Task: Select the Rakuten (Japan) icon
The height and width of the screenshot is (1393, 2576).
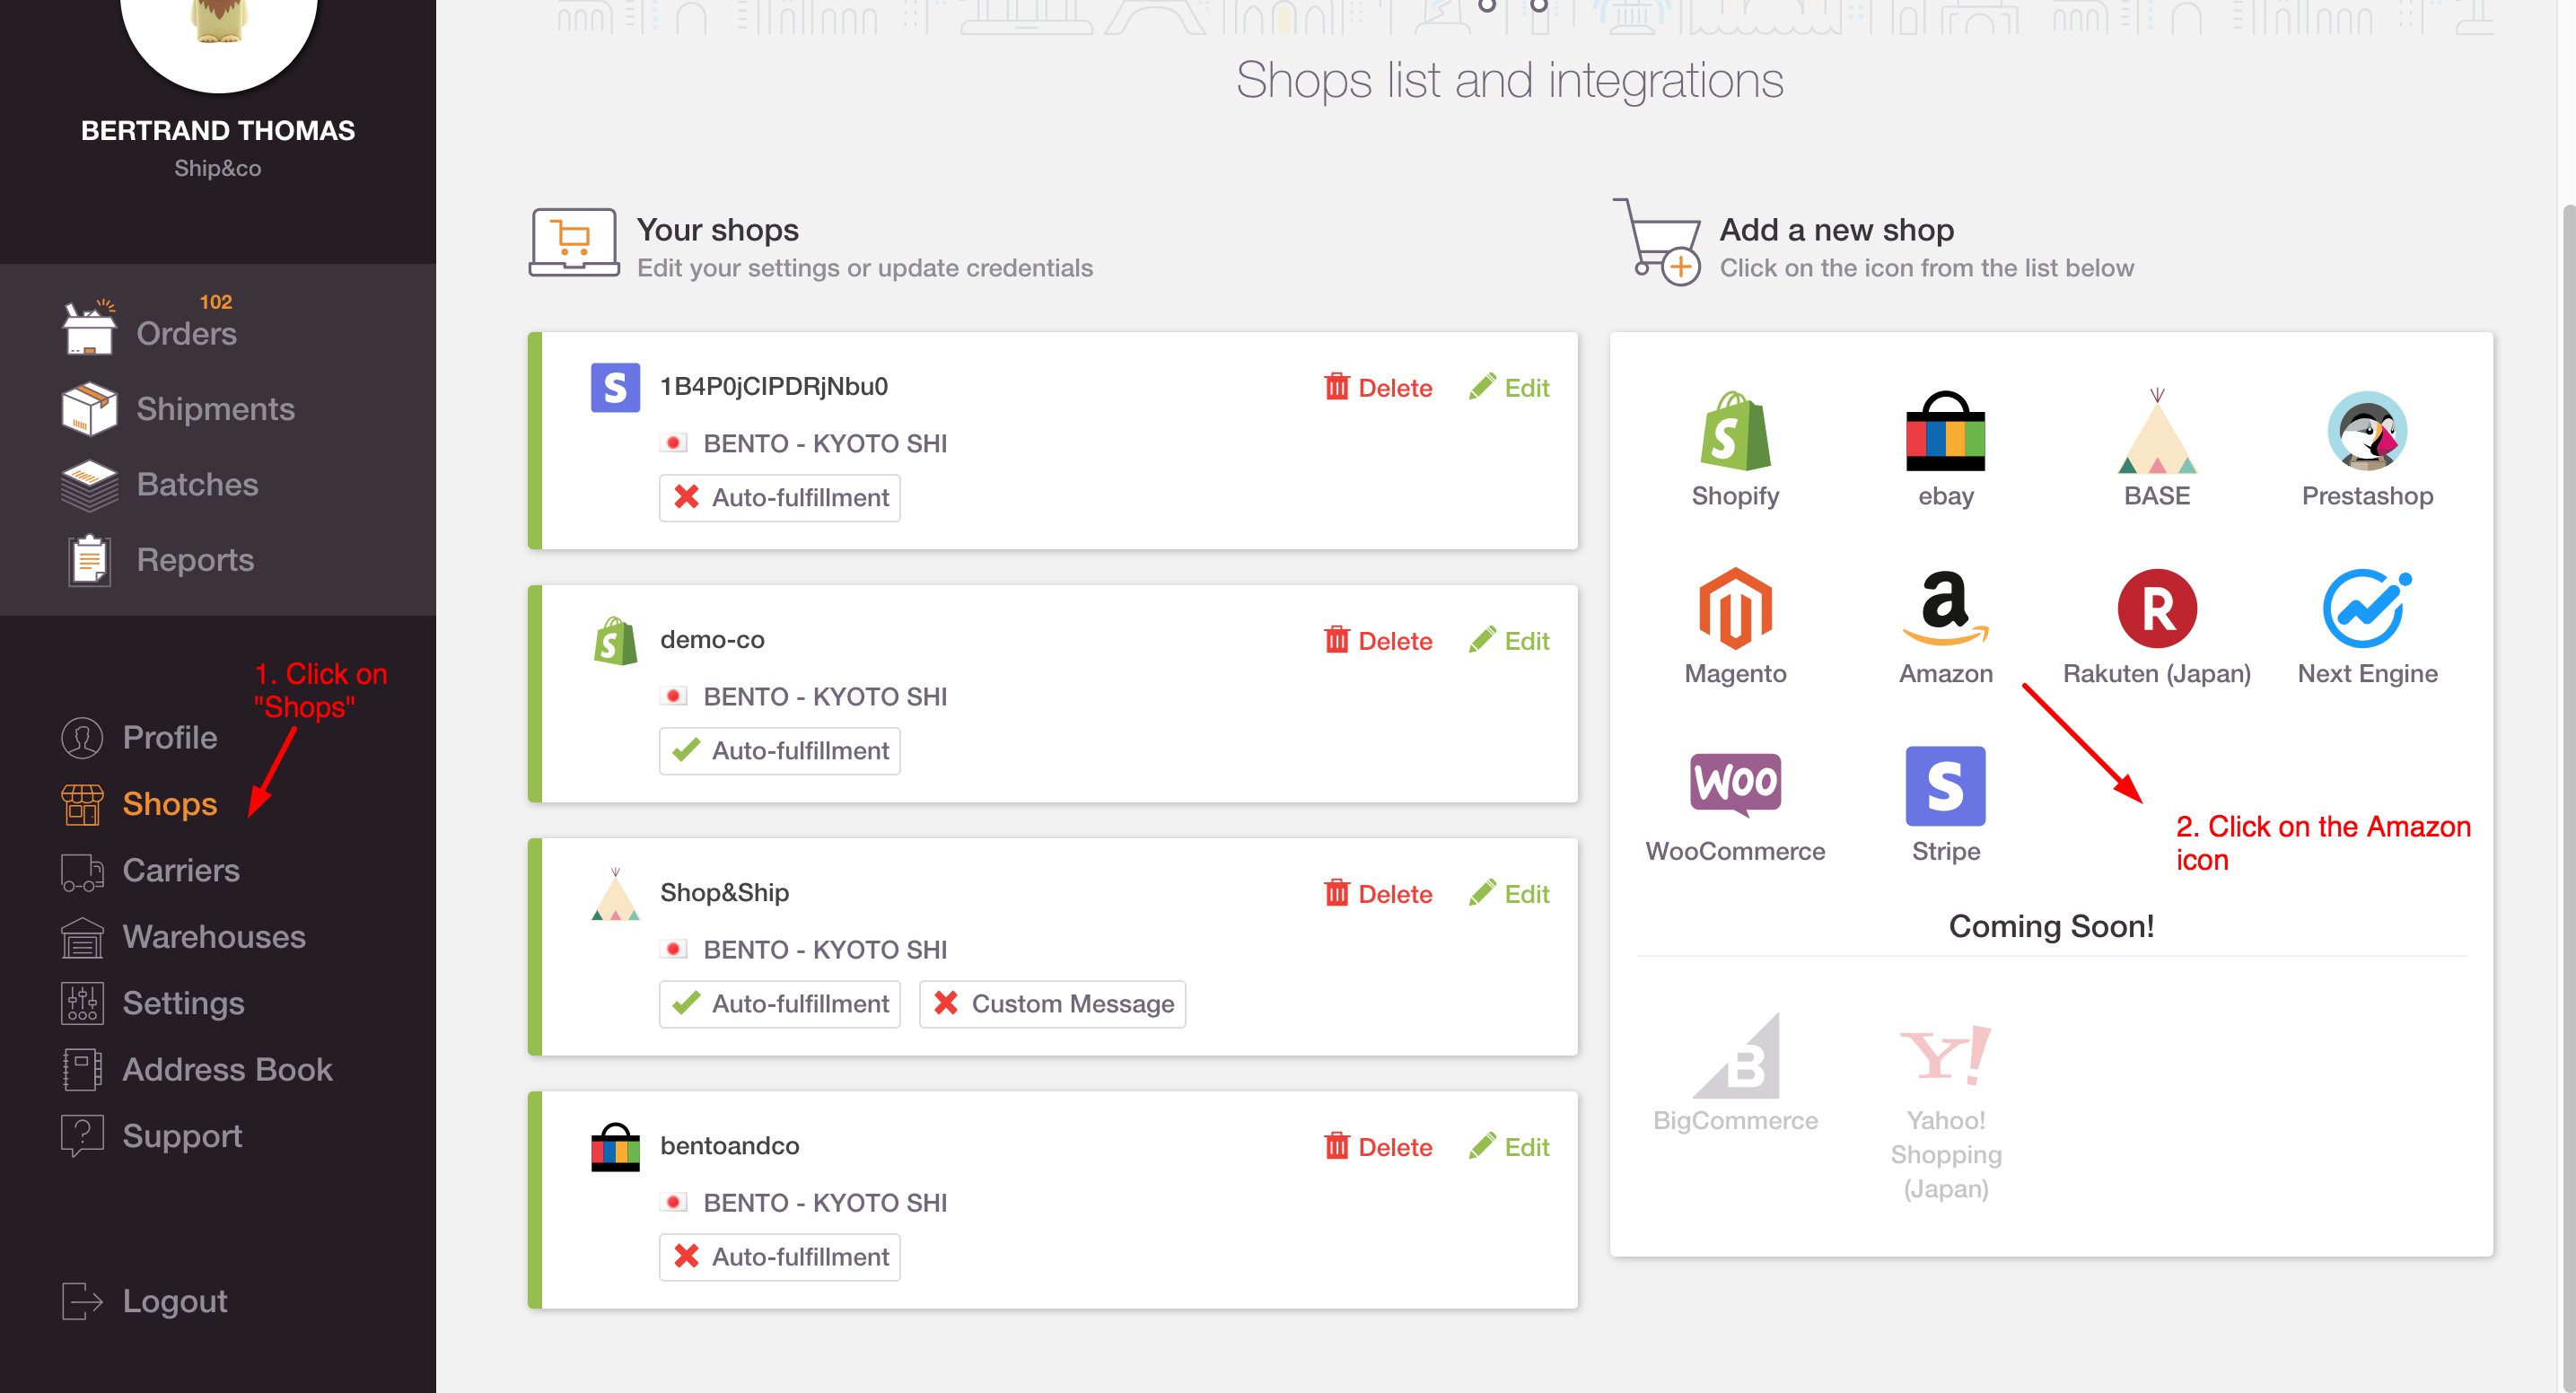Action: [x=2157, y=609]
